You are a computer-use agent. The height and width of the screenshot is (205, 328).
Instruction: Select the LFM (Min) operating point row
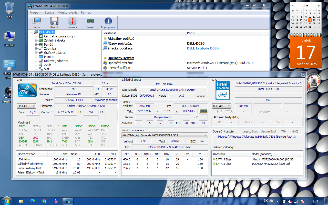point(67,159)
